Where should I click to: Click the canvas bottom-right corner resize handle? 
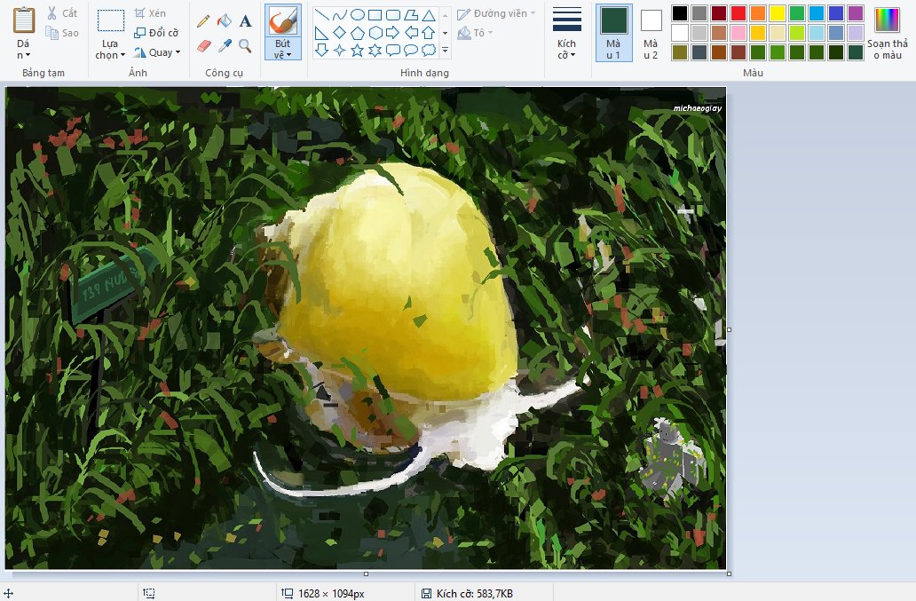coord(729,573)
